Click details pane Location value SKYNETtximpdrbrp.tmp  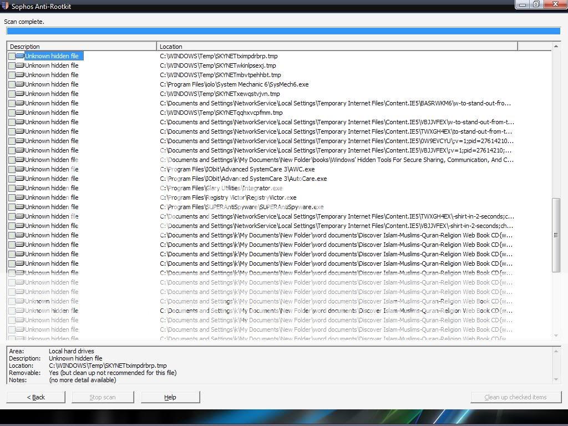[x=108, y=366]
